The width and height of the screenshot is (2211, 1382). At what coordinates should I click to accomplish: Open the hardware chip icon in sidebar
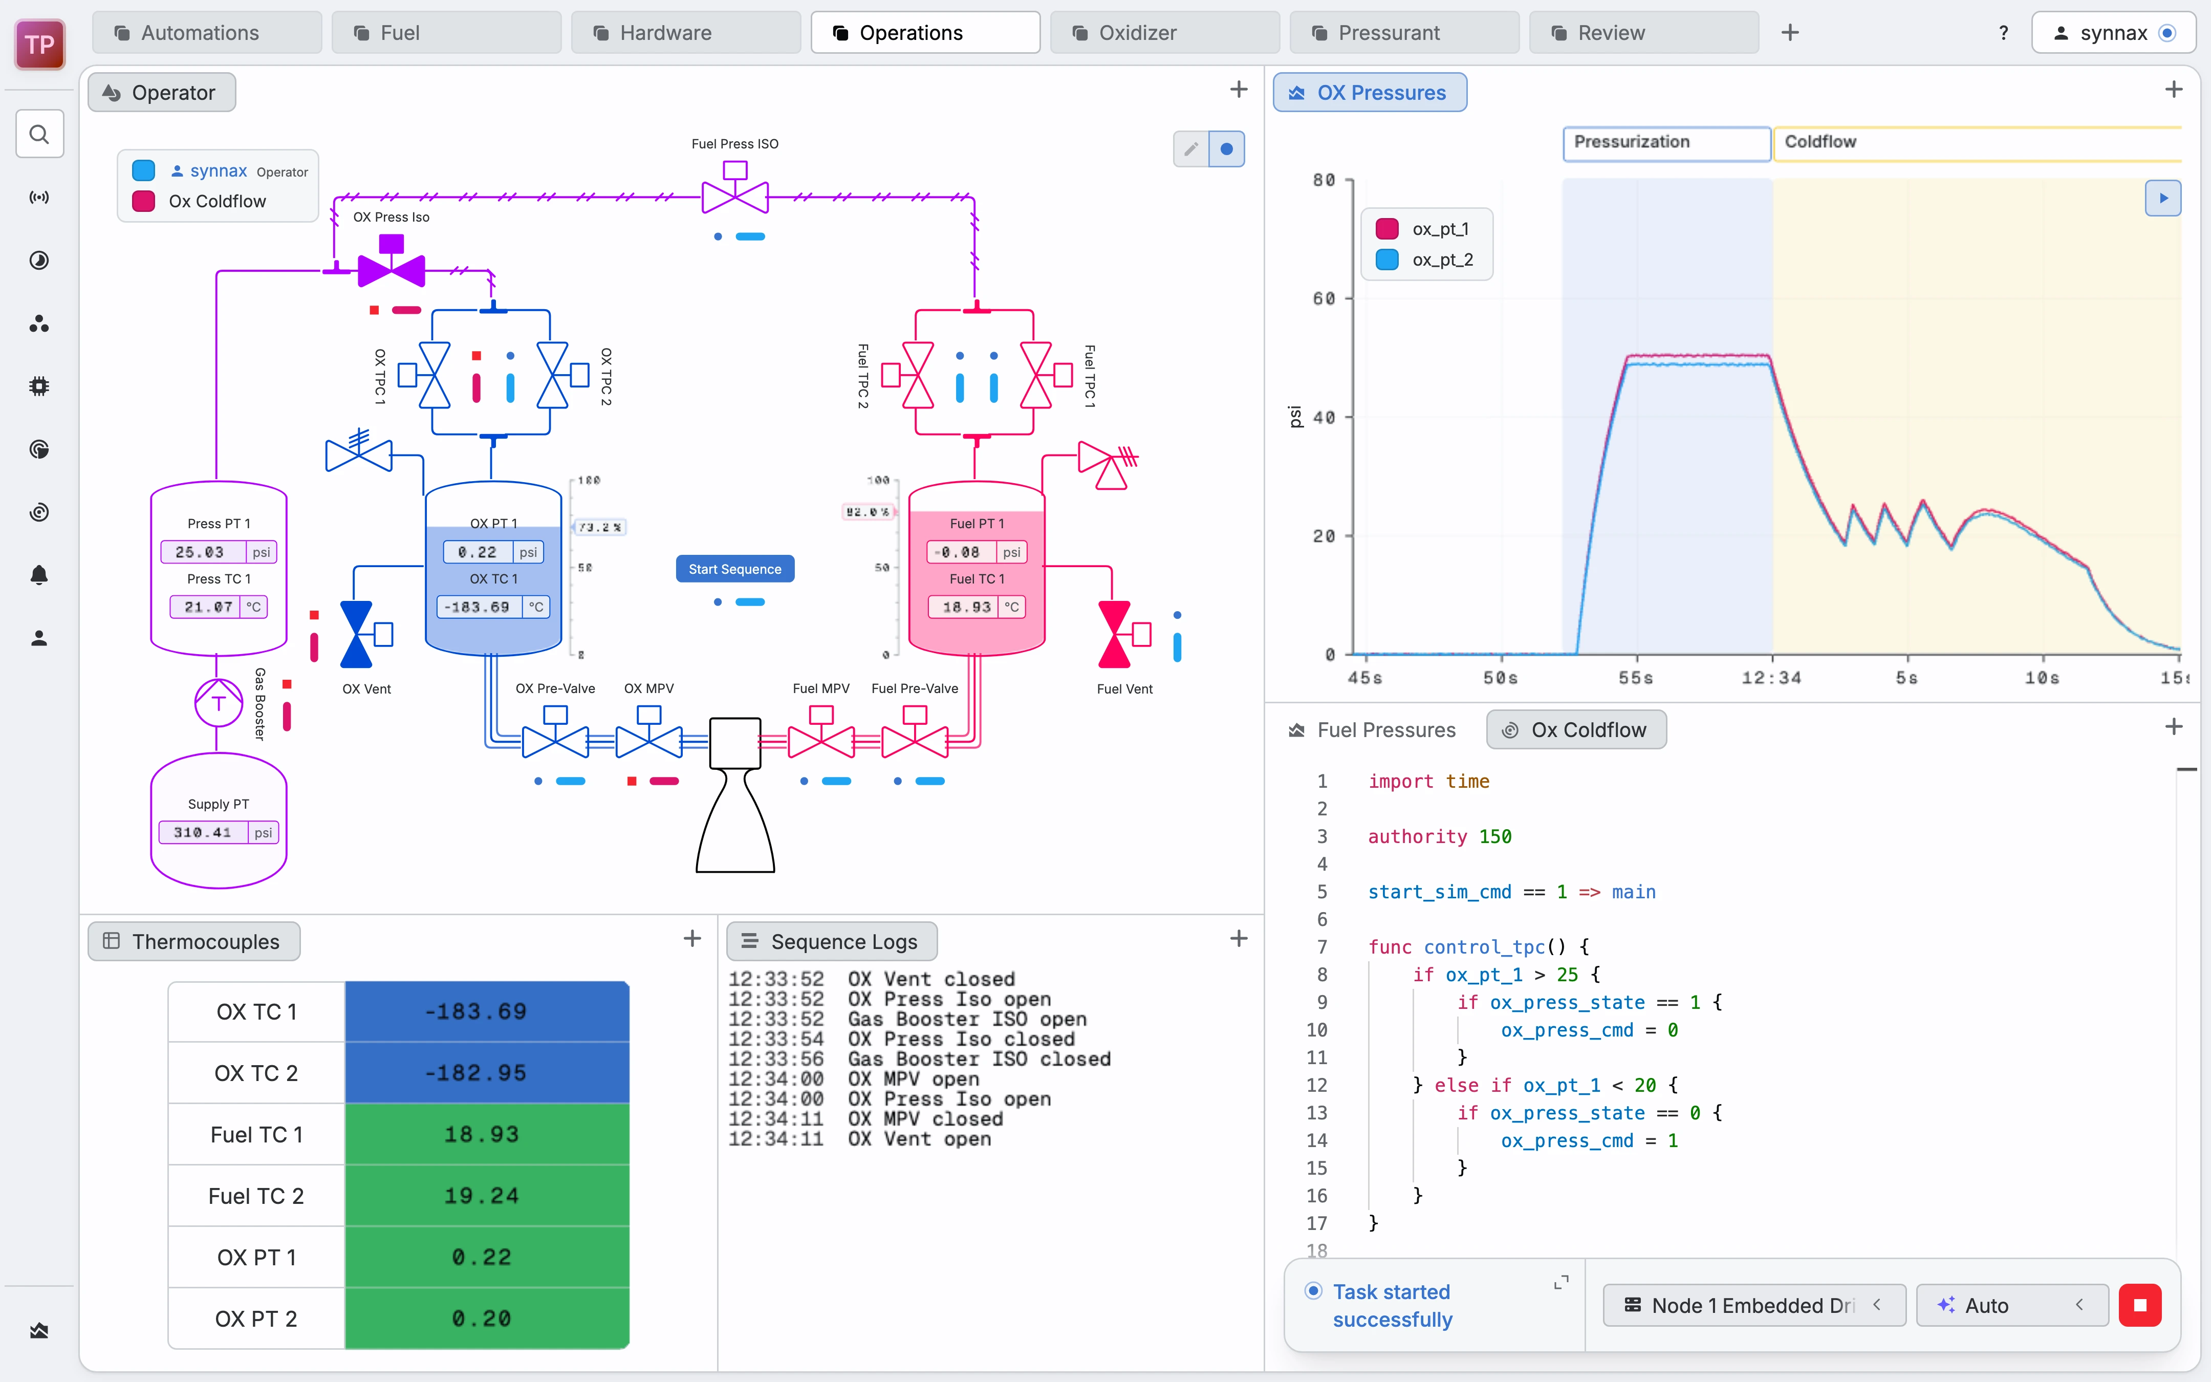click(x=39, y=386)
